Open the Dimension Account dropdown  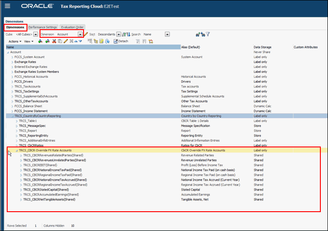pos(80,34)
